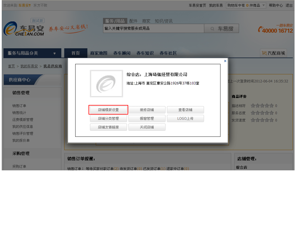This screenshot has height=225, width=296.
Task: Open 运费模版管理 in the sidebar
Action: tap(23, 120)
